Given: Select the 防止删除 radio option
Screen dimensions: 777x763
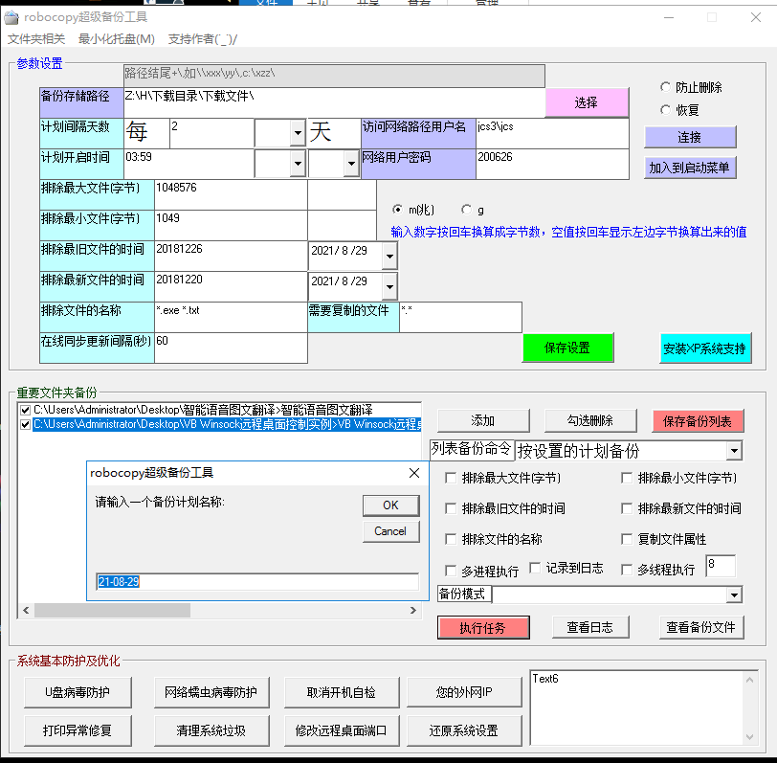Looking at the screenshot, I should (667, 87).
